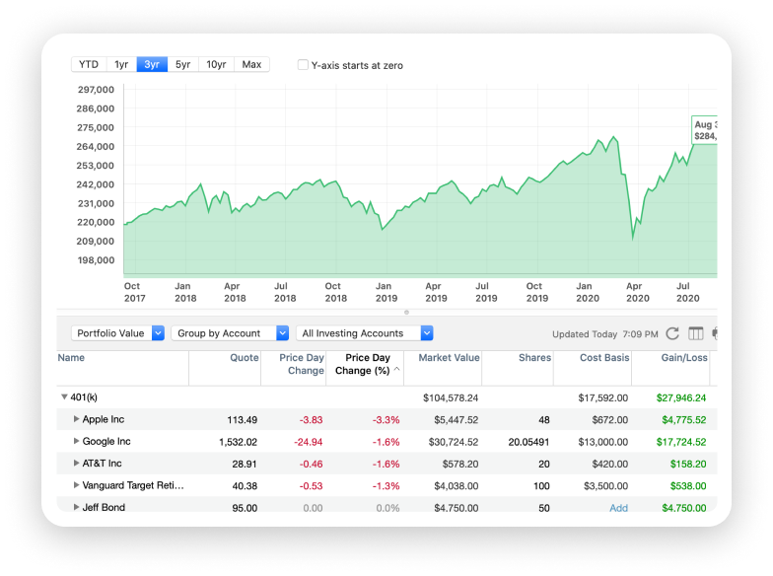Select the -24.94 price change cell
The height and width of the screenshot is (576, 773).
tap(308, 442)
